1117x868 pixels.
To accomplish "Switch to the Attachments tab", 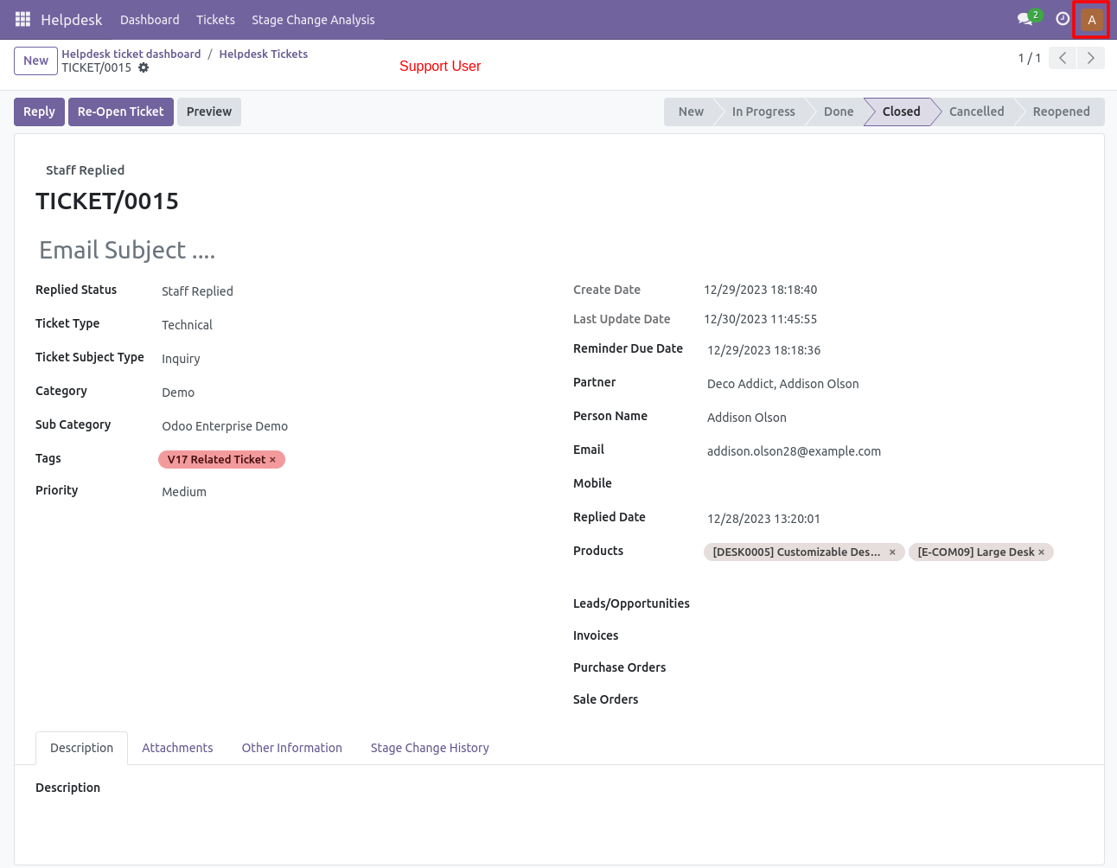I will pos(177,748).
